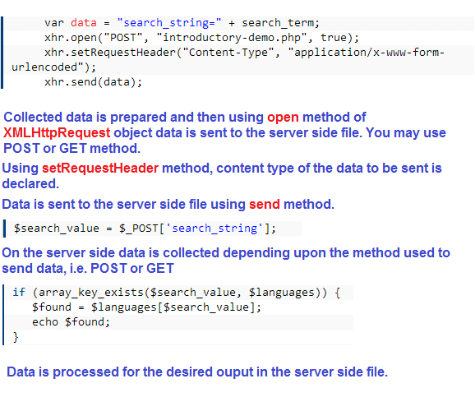Click the 'echo $found;' code line
475x411 pixels.
[71, 322]
